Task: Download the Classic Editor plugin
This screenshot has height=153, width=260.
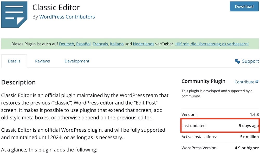Action: tap(244, 7)
